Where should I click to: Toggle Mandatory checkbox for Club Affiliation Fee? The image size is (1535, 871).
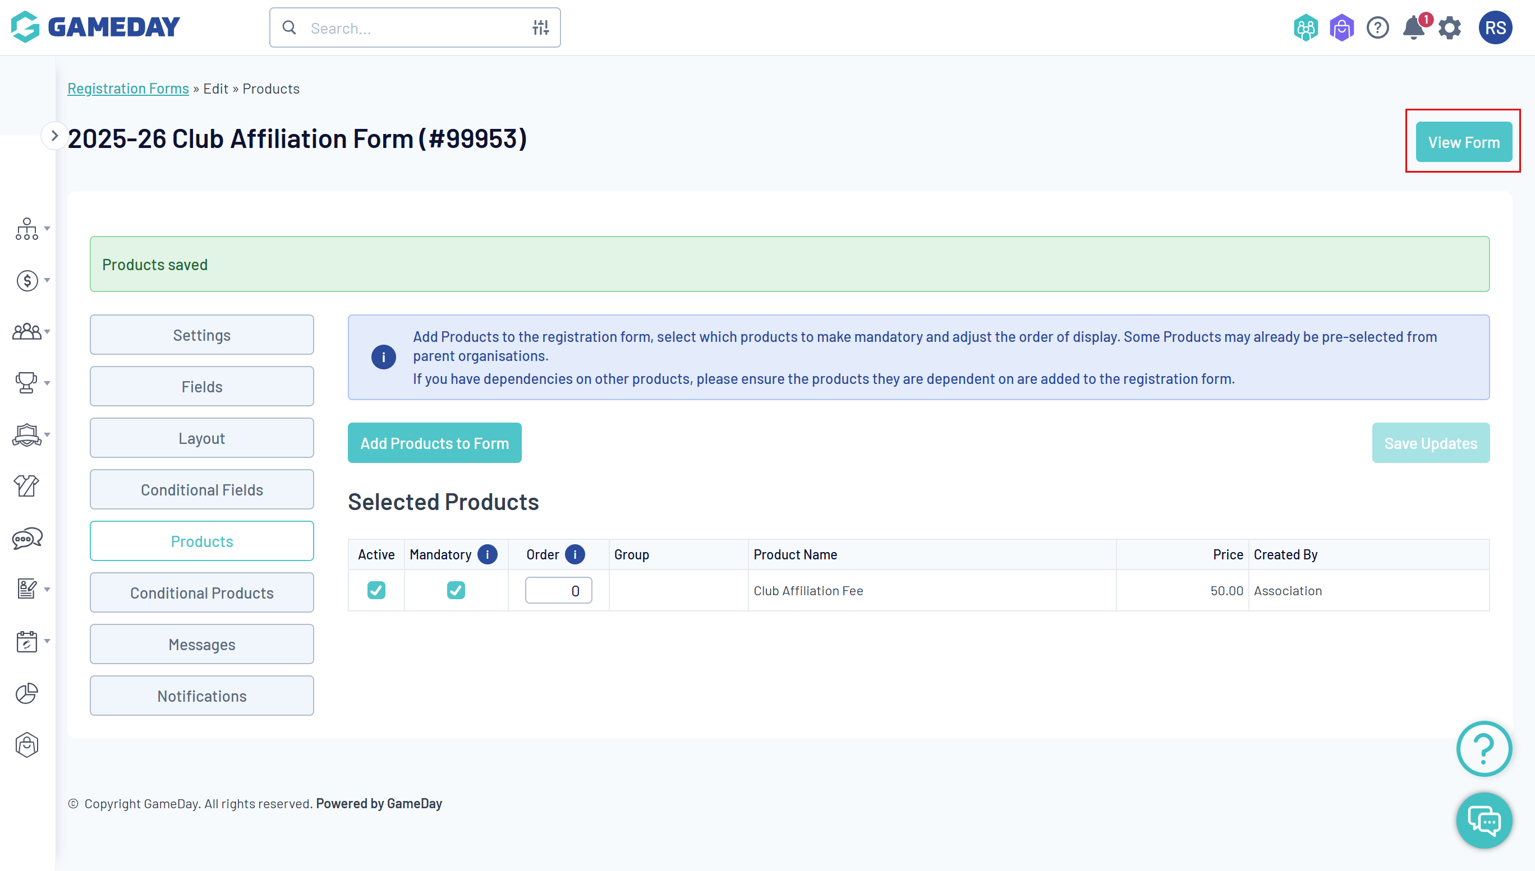tap(456, 590)
